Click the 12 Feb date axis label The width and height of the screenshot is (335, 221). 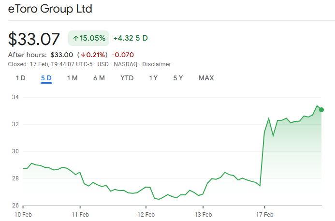coord(146,214)
